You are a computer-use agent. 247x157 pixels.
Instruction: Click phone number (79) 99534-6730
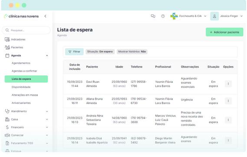click(x=138, y=101)
